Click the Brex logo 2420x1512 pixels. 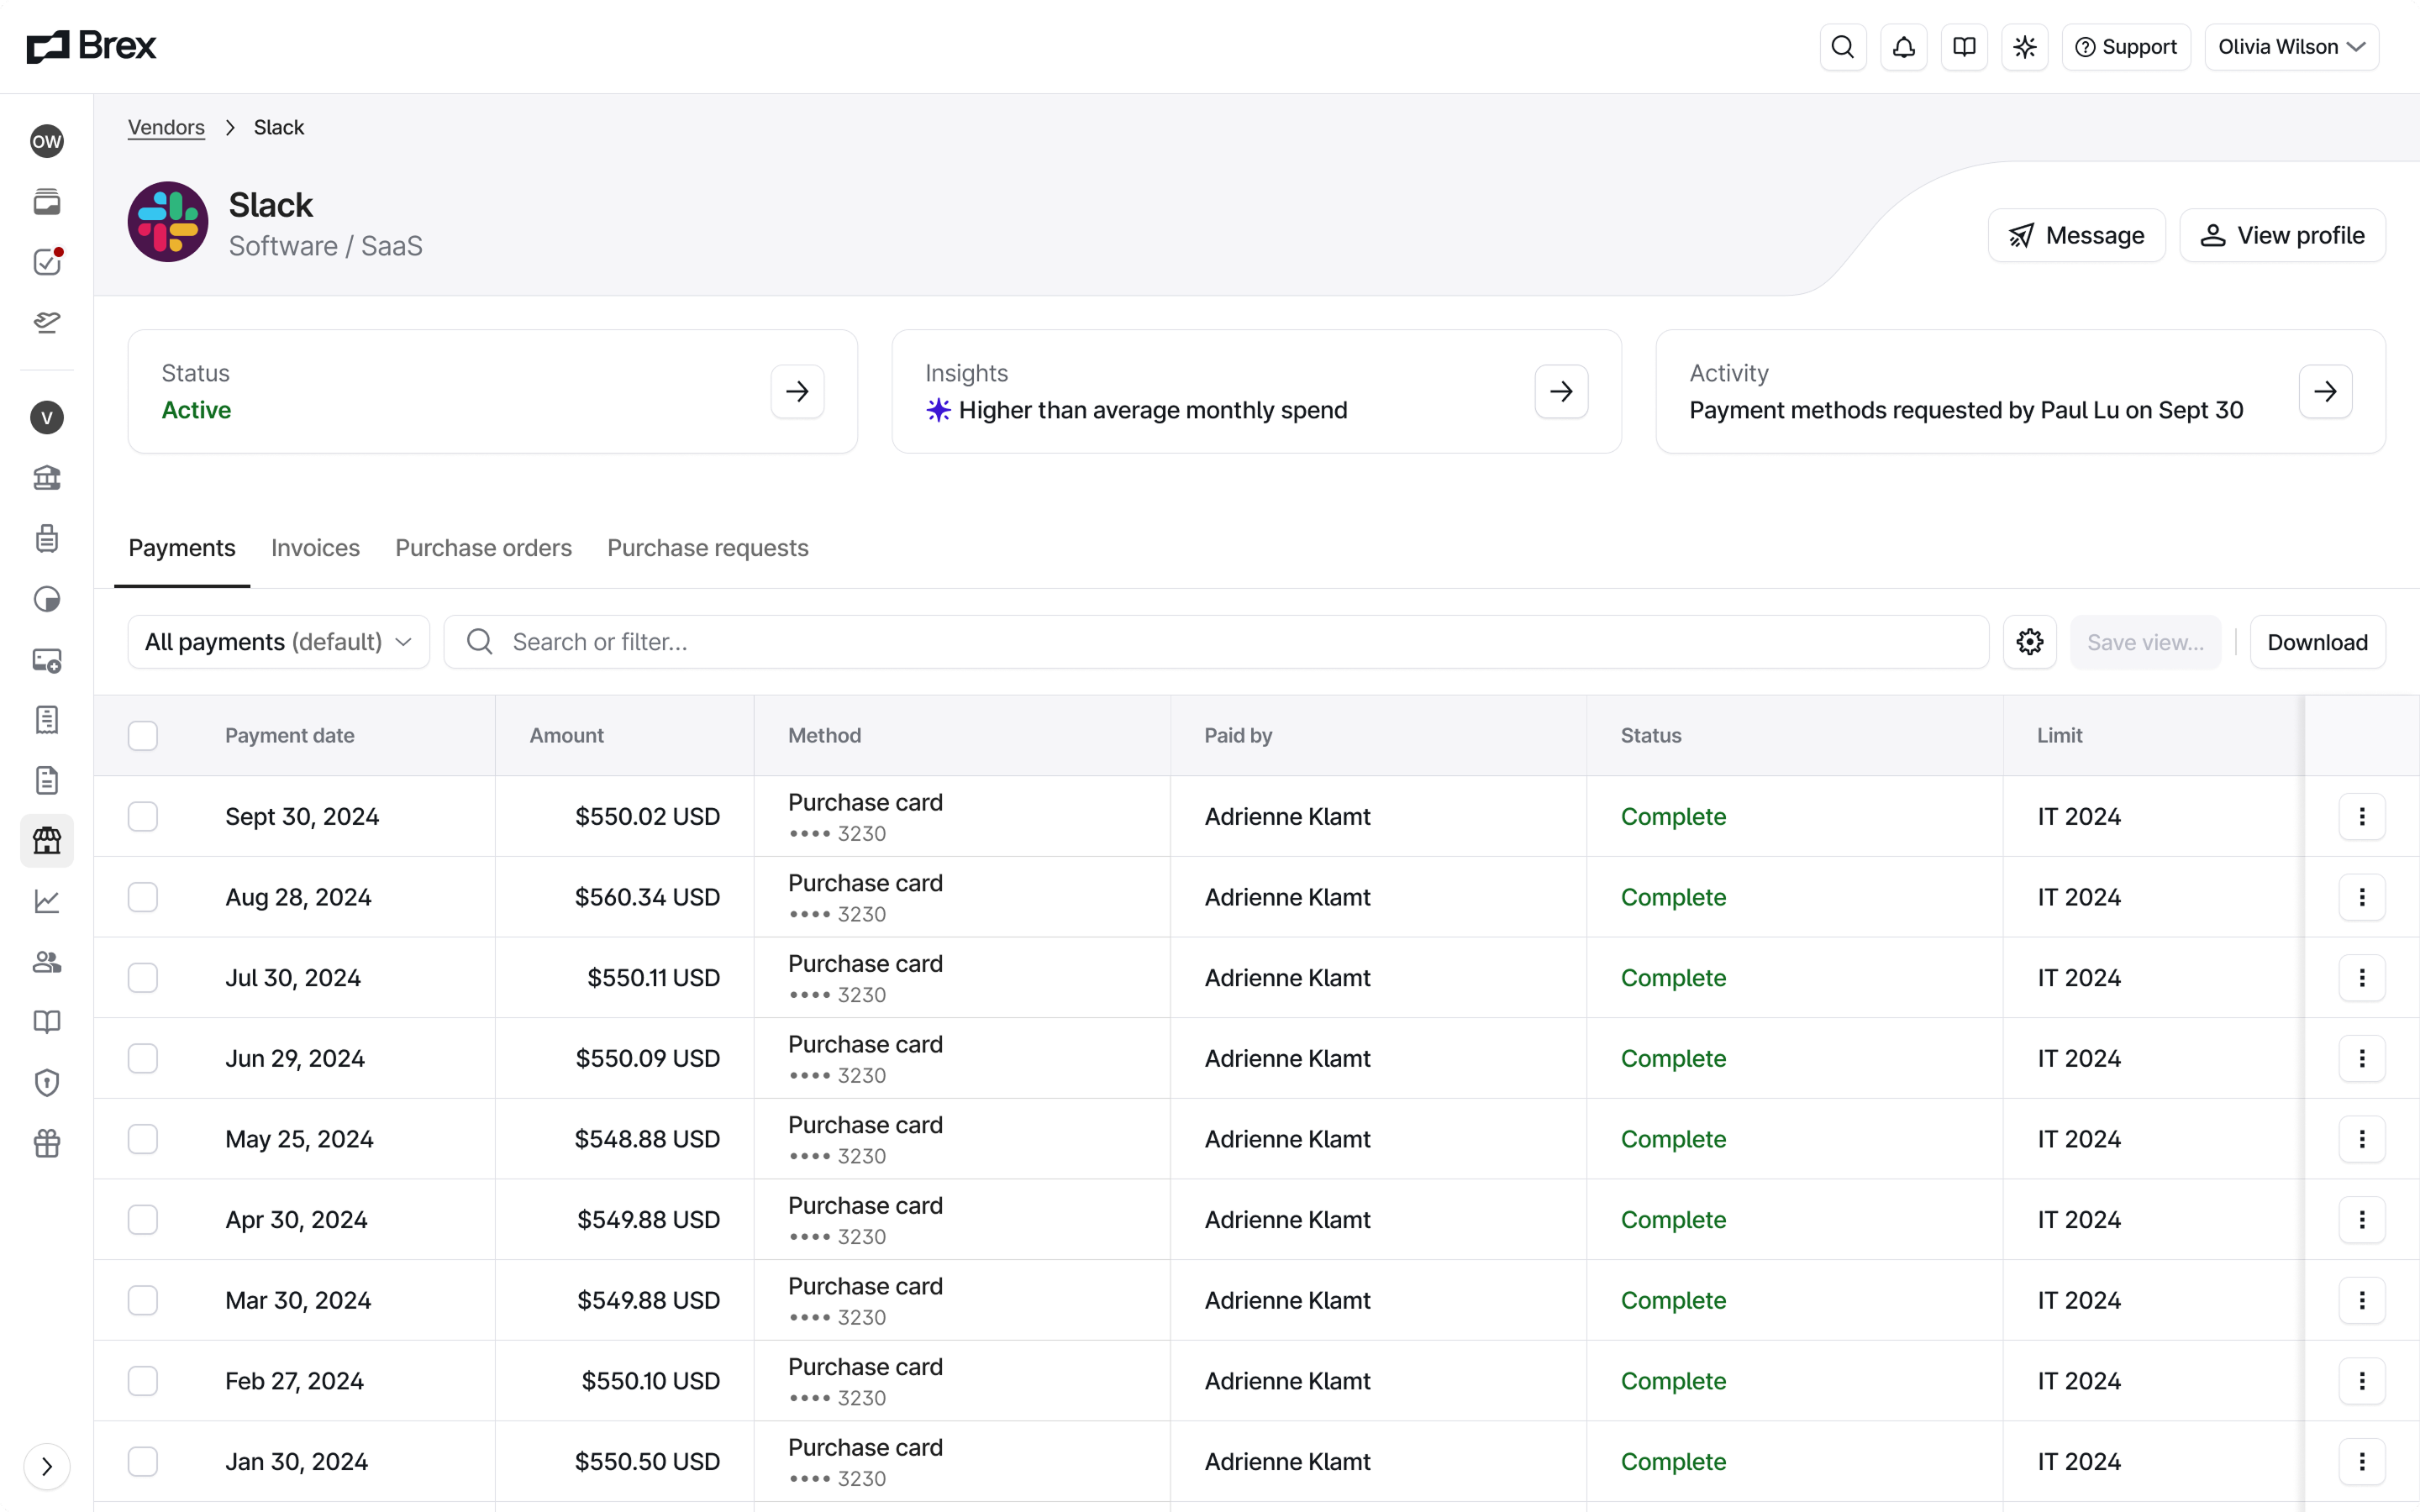point(91,46)
